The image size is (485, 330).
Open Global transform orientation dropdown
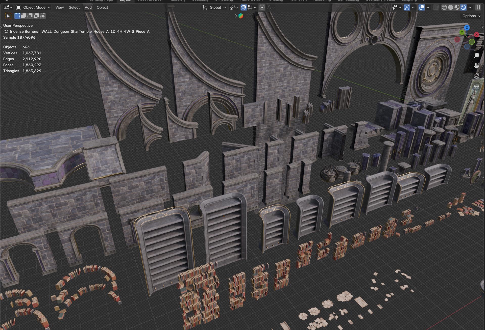click(214, 7)
